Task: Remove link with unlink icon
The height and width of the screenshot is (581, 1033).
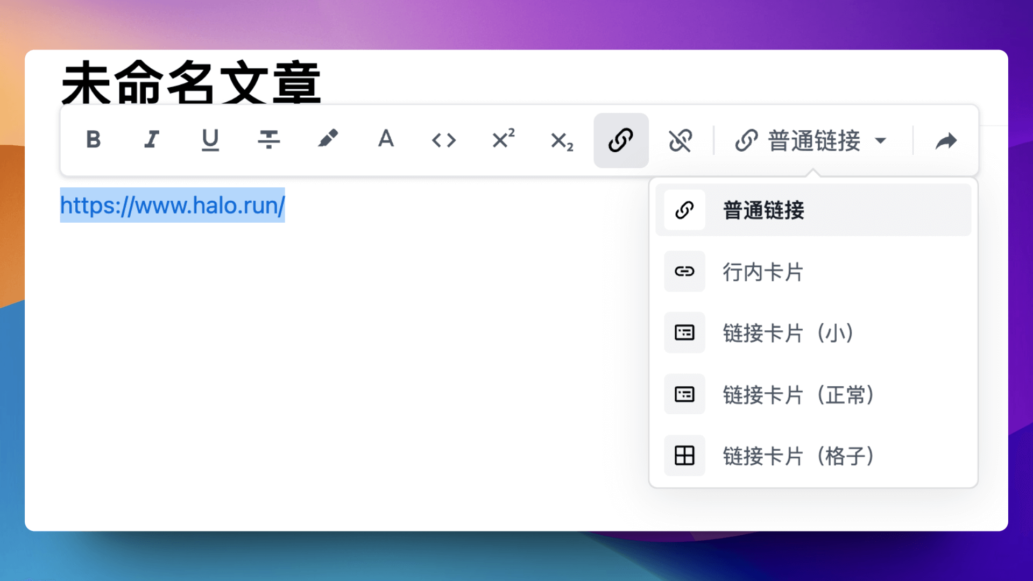Action: [680, 140]
